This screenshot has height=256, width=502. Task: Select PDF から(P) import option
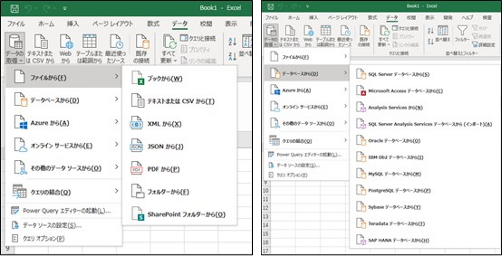click(163, 169)
